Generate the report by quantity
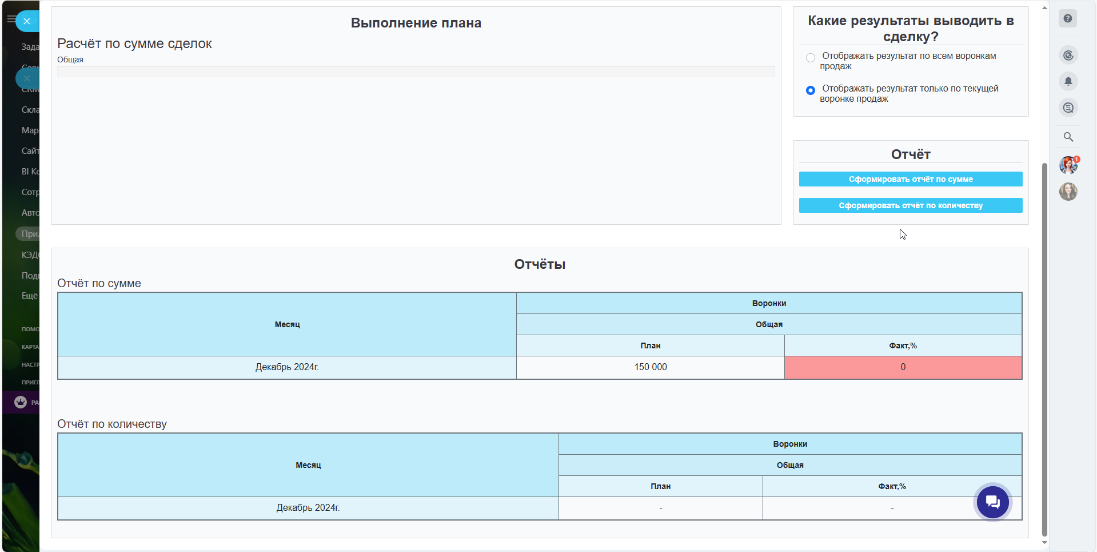The width and height of the screenshot is (1097, 552). tap(910, 205)
